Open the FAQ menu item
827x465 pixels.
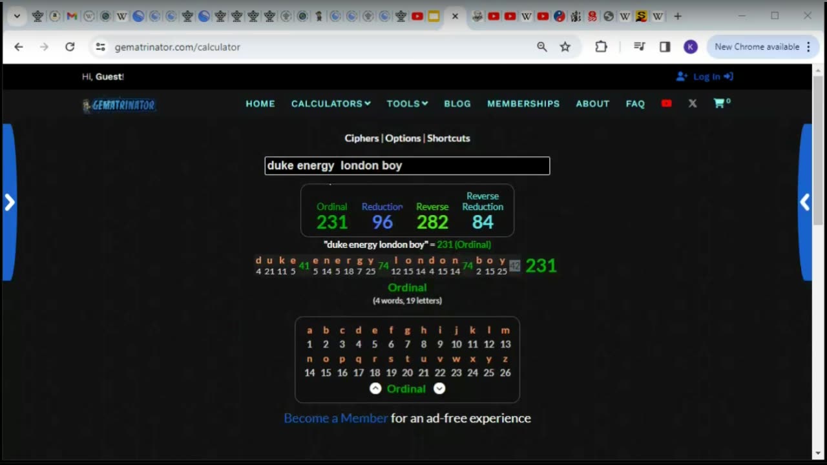(x=635, y=103)
